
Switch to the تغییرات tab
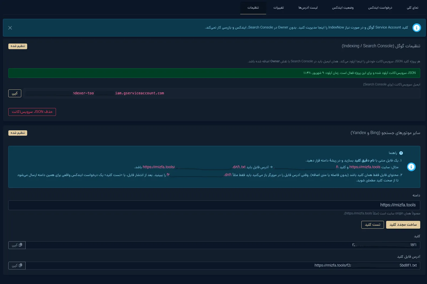coord(278,8)
